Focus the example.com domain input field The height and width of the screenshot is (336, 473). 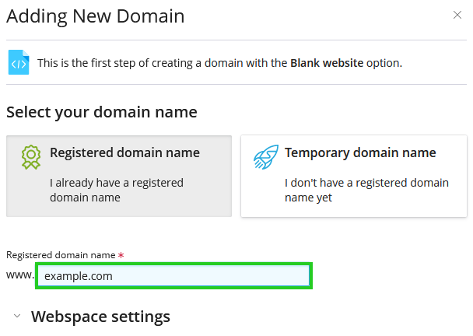[x=173, y=275]
